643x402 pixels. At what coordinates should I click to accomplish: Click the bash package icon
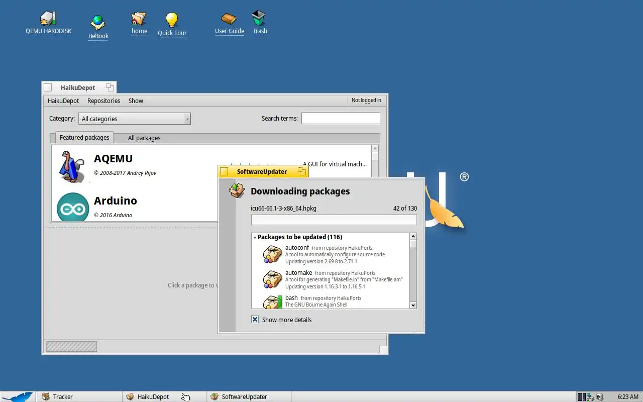pos(272,301)
